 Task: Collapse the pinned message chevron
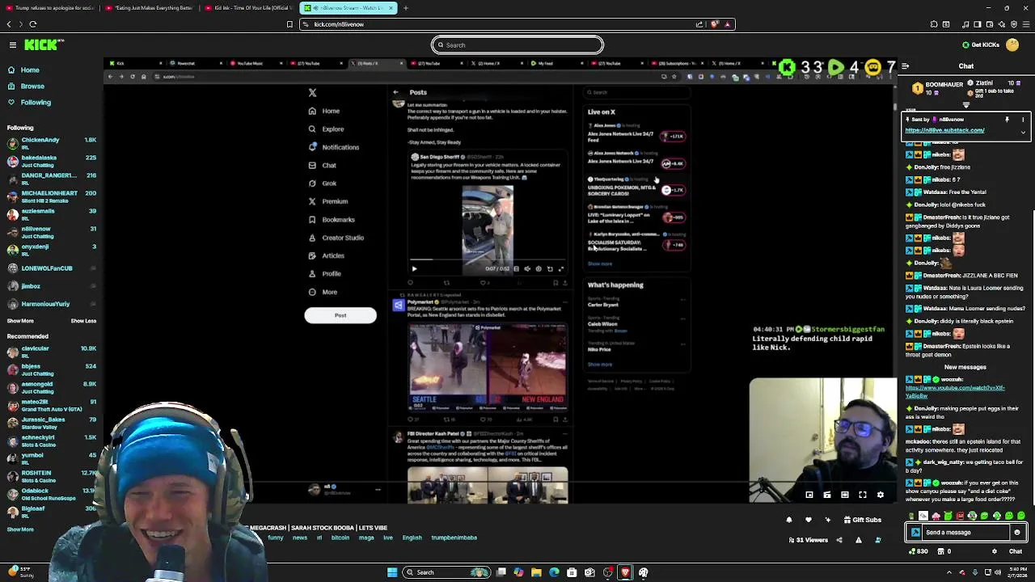tap(1023, 133)
